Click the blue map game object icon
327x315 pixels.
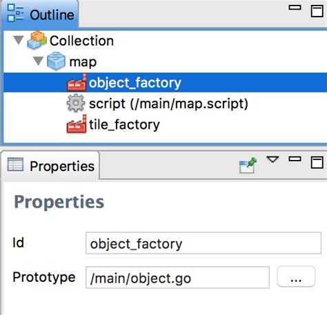click(56, 61)
